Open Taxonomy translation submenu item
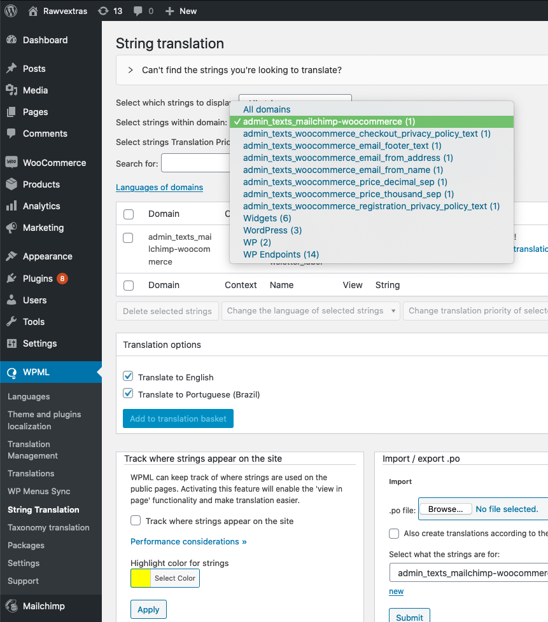 click(48, 527)
